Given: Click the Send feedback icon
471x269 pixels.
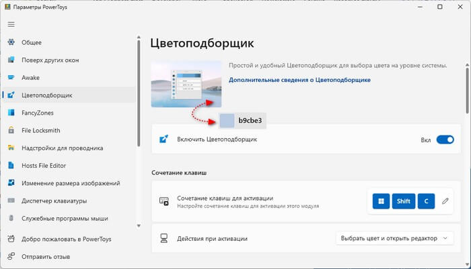Looking at the screenshot, I should 11,256.
